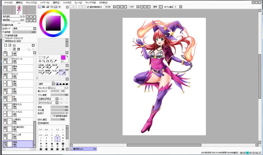Select 領域検出元に指定 radio option
The height and width of the screenshot is (155, 263).
click(x=3, y=41)
